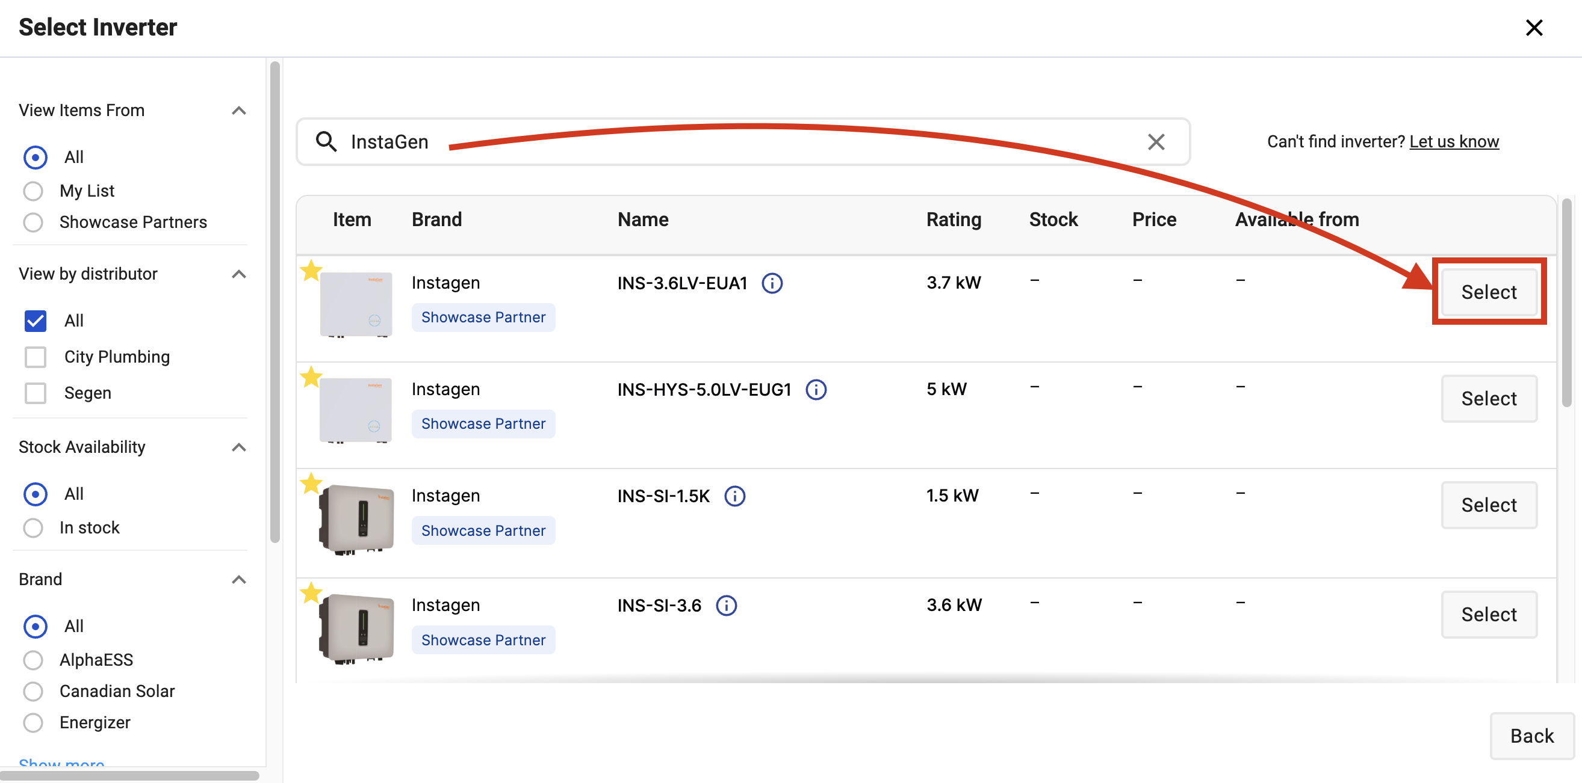The height and width of the screenshot is (783, 1582).
Task: Click the filter panel vertical scrollbar
Action: 275,302
